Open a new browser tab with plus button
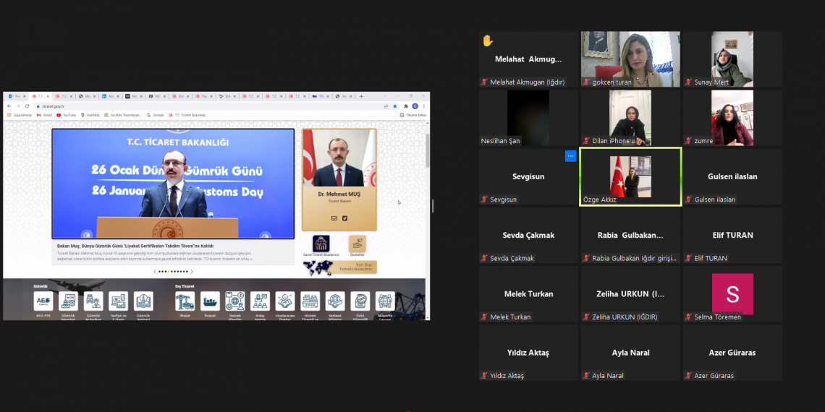This screenshot has width=825, height=412. pos(361,96)
